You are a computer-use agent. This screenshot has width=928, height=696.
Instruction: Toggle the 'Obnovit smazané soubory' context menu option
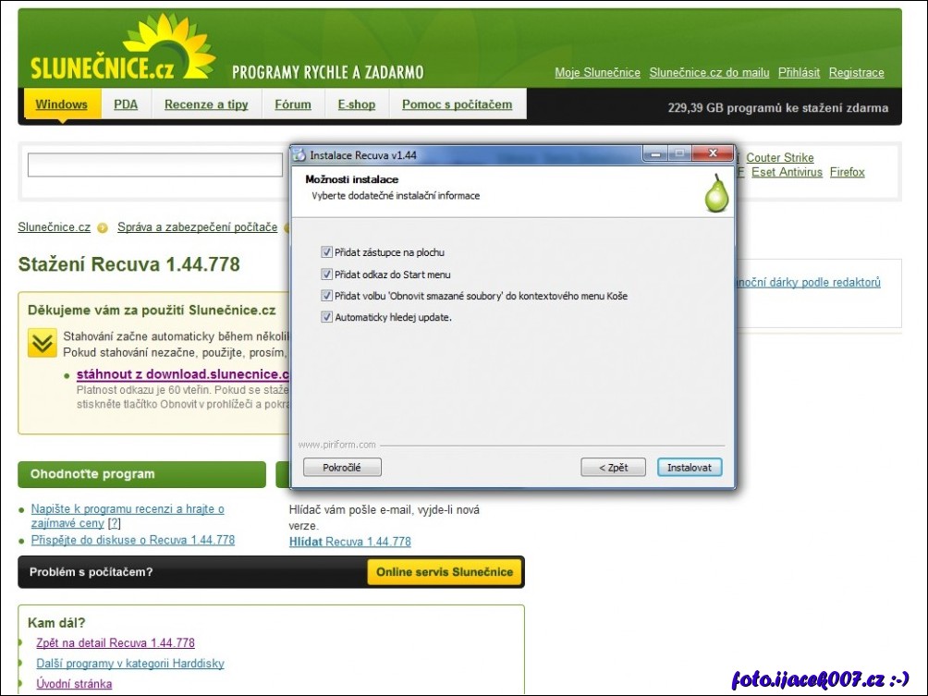pyautogui.click(x=326, y=296)
